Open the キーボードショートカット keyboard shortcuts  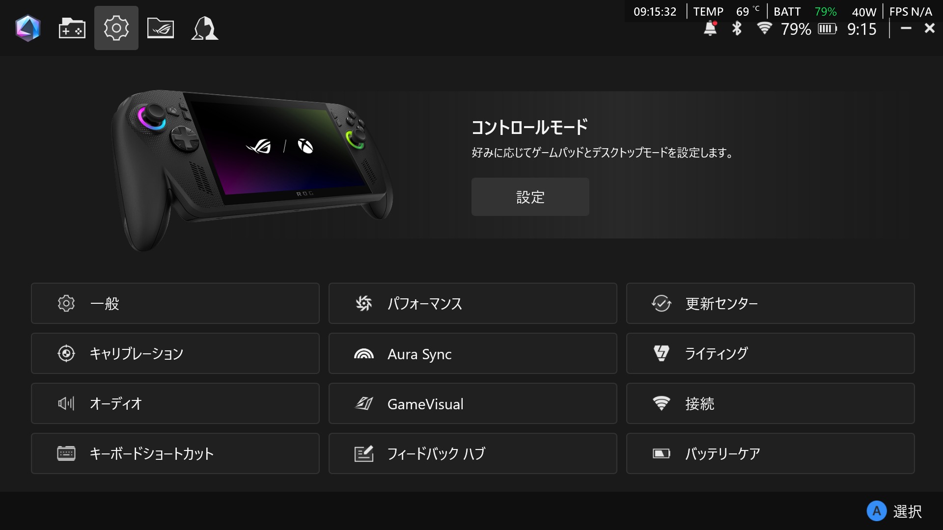[175, 453]
